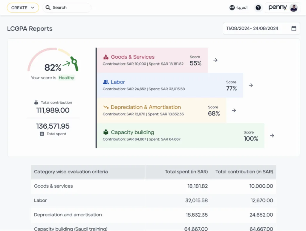Open Labor score details arrow
The height and width of the screenshot is (231, 306).
tap(251, 85)
